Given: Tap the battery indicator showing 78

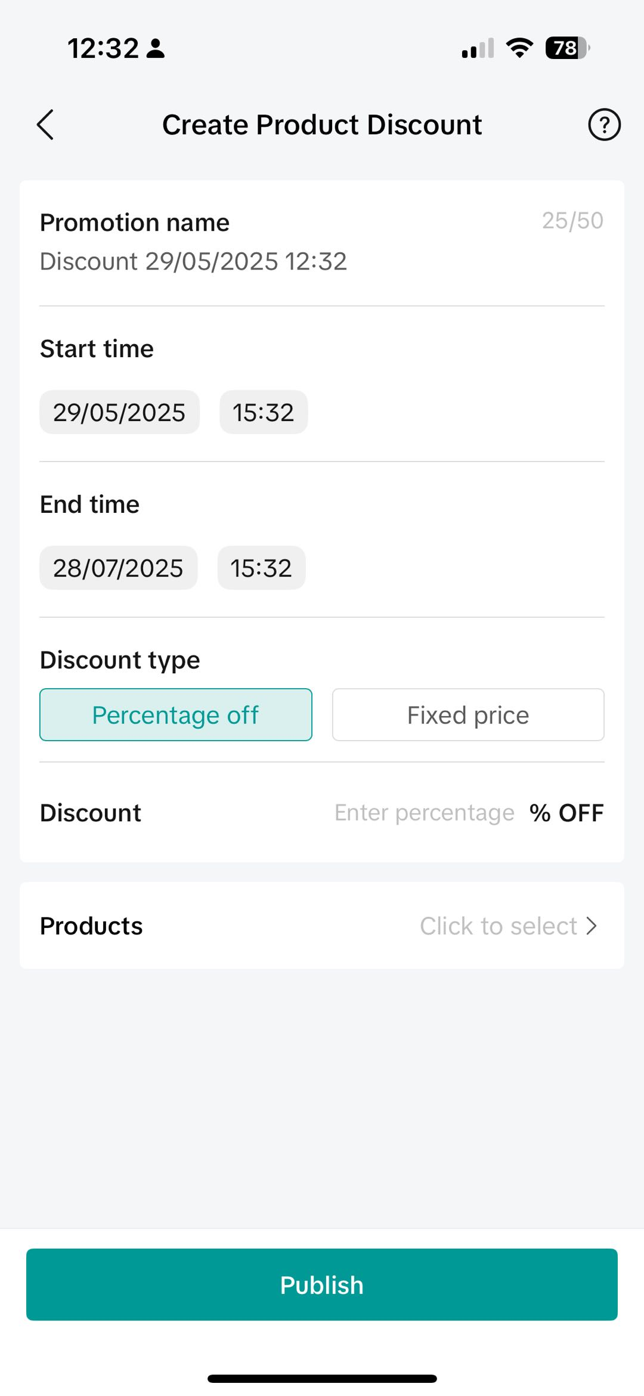Looking at the screenshot, I should (566, 48).
